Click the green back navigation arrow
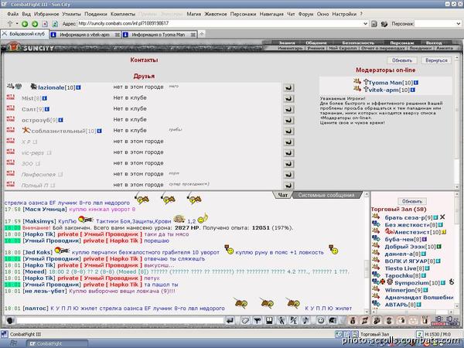464x348 pixels. tap(25, 24)
